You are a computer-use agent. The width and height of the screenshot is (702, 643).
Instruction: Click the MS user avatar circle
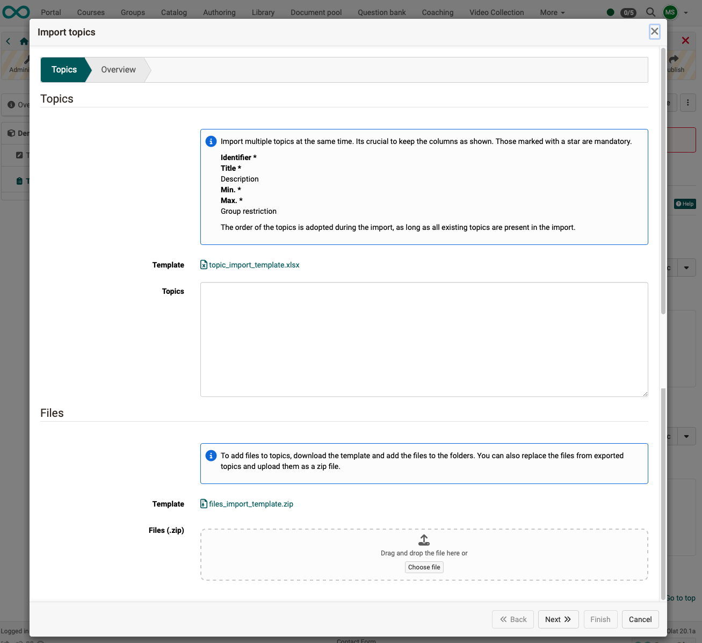pyautogui.click(x=669, y=12)
